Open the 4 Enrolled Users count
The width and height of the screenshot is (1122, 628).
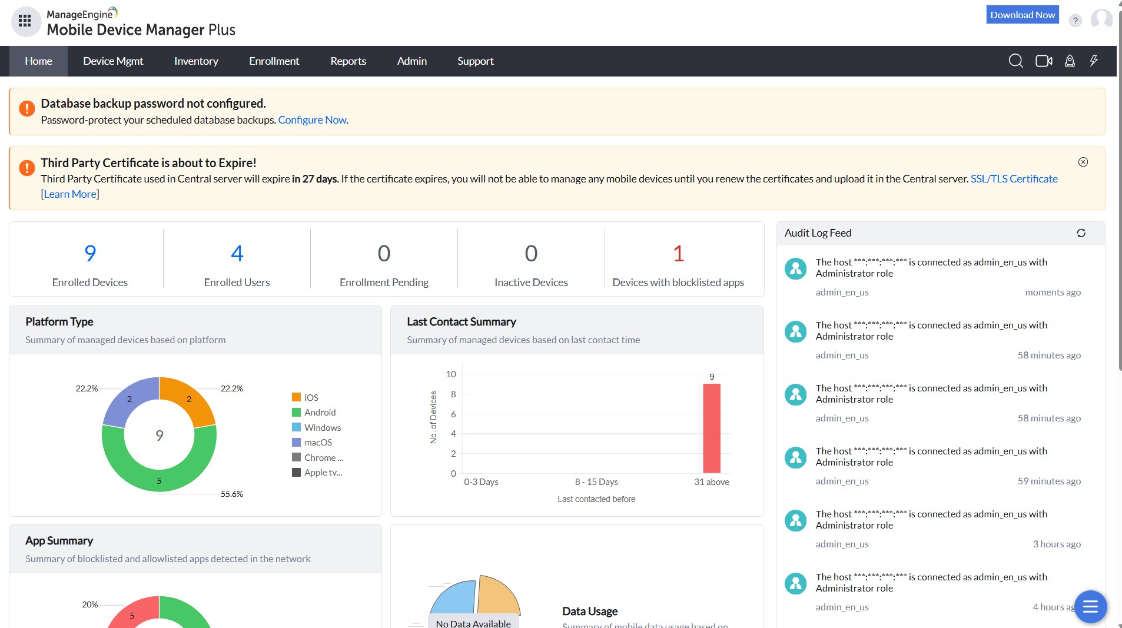click(x=237, y=253)
